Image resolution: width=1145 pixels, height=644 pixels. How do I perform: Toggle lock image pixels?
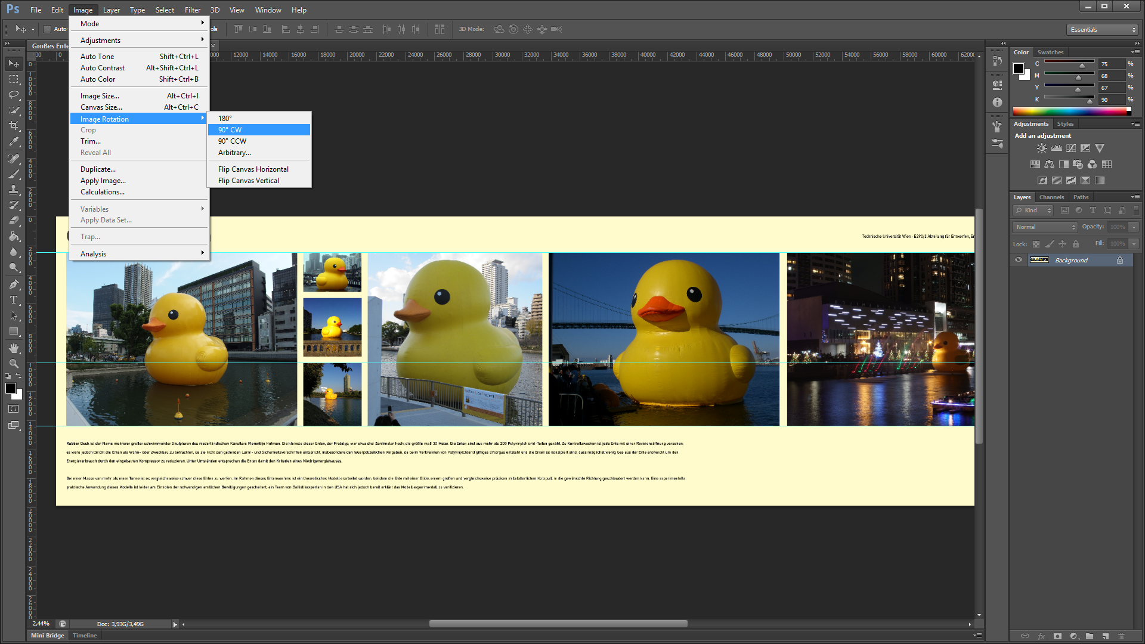pos(1050,244)
